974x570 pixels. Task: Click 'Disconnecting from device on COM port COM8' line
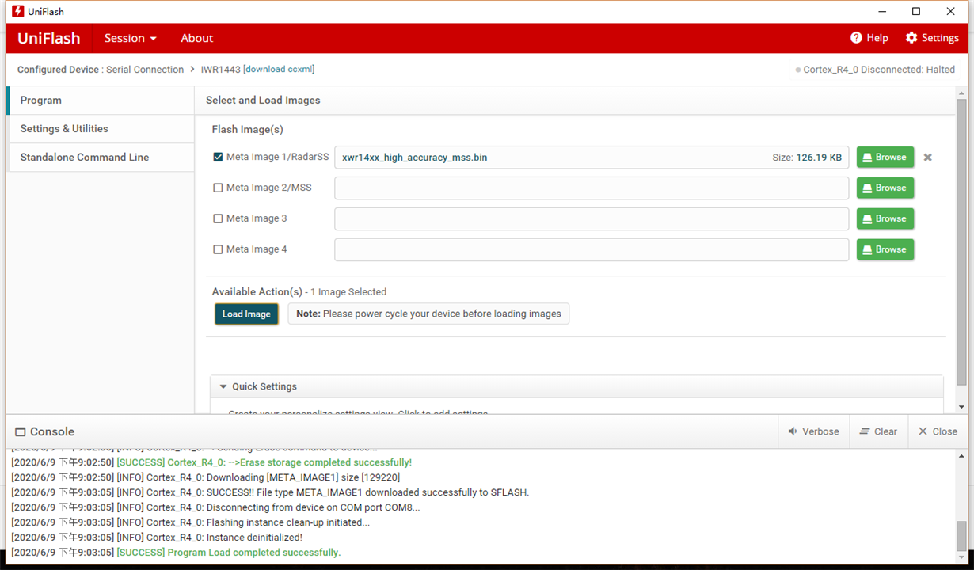pyautogui.click(x=216, y=507)
